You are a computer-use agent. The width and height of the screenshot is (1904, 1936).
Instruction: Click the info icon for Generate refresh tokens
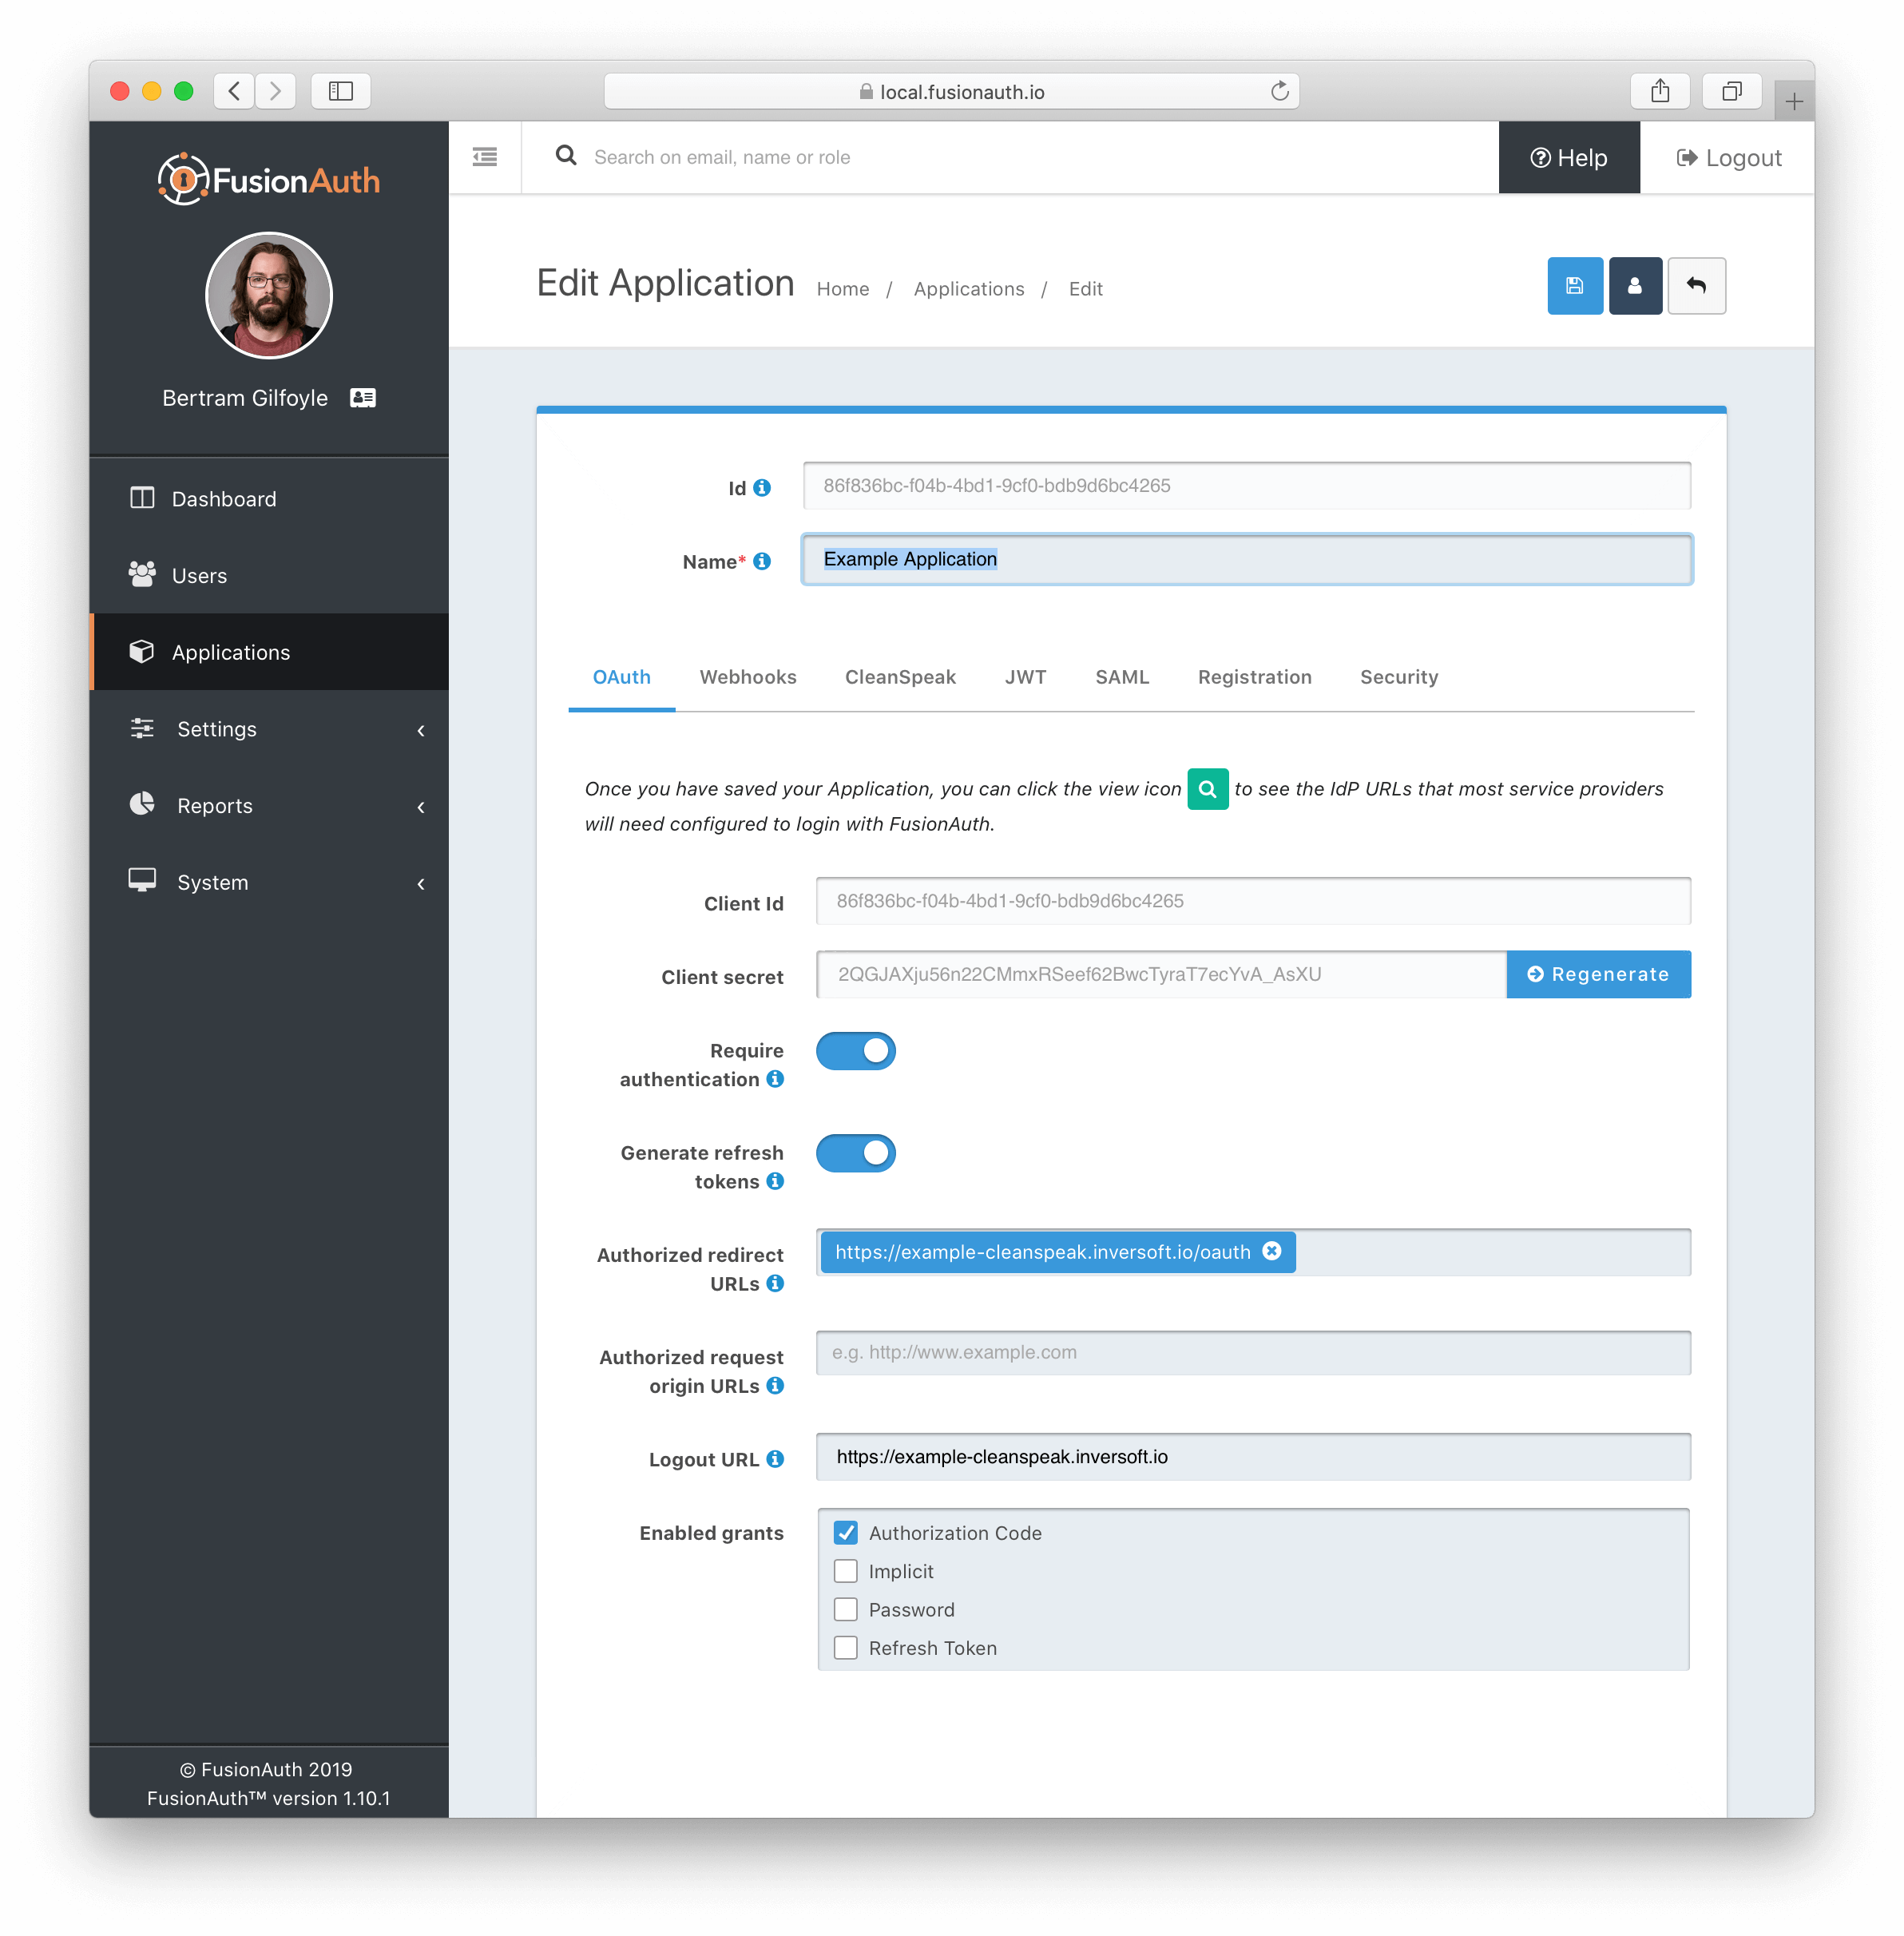(x=775, y=1181)
